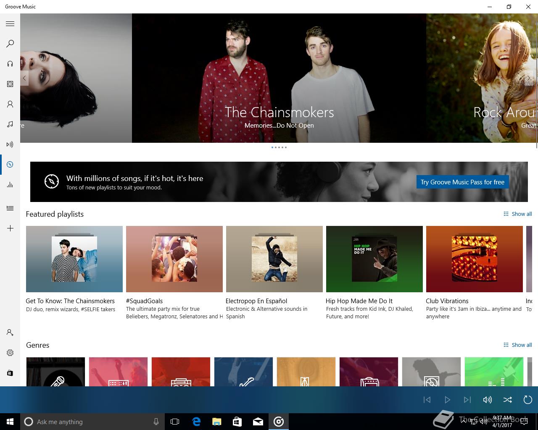
Task: Click 'Hip Hop Made Me Do It' title
Action: coord(359,301)
